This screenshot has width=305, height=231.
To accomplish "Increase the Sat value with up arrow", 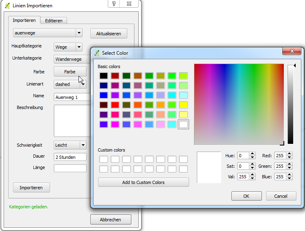I will 252,164.
